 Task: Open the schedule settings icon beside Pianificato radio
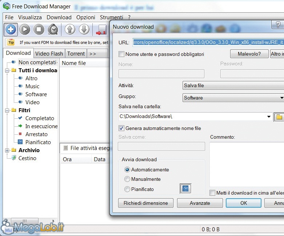pos(185,188)
